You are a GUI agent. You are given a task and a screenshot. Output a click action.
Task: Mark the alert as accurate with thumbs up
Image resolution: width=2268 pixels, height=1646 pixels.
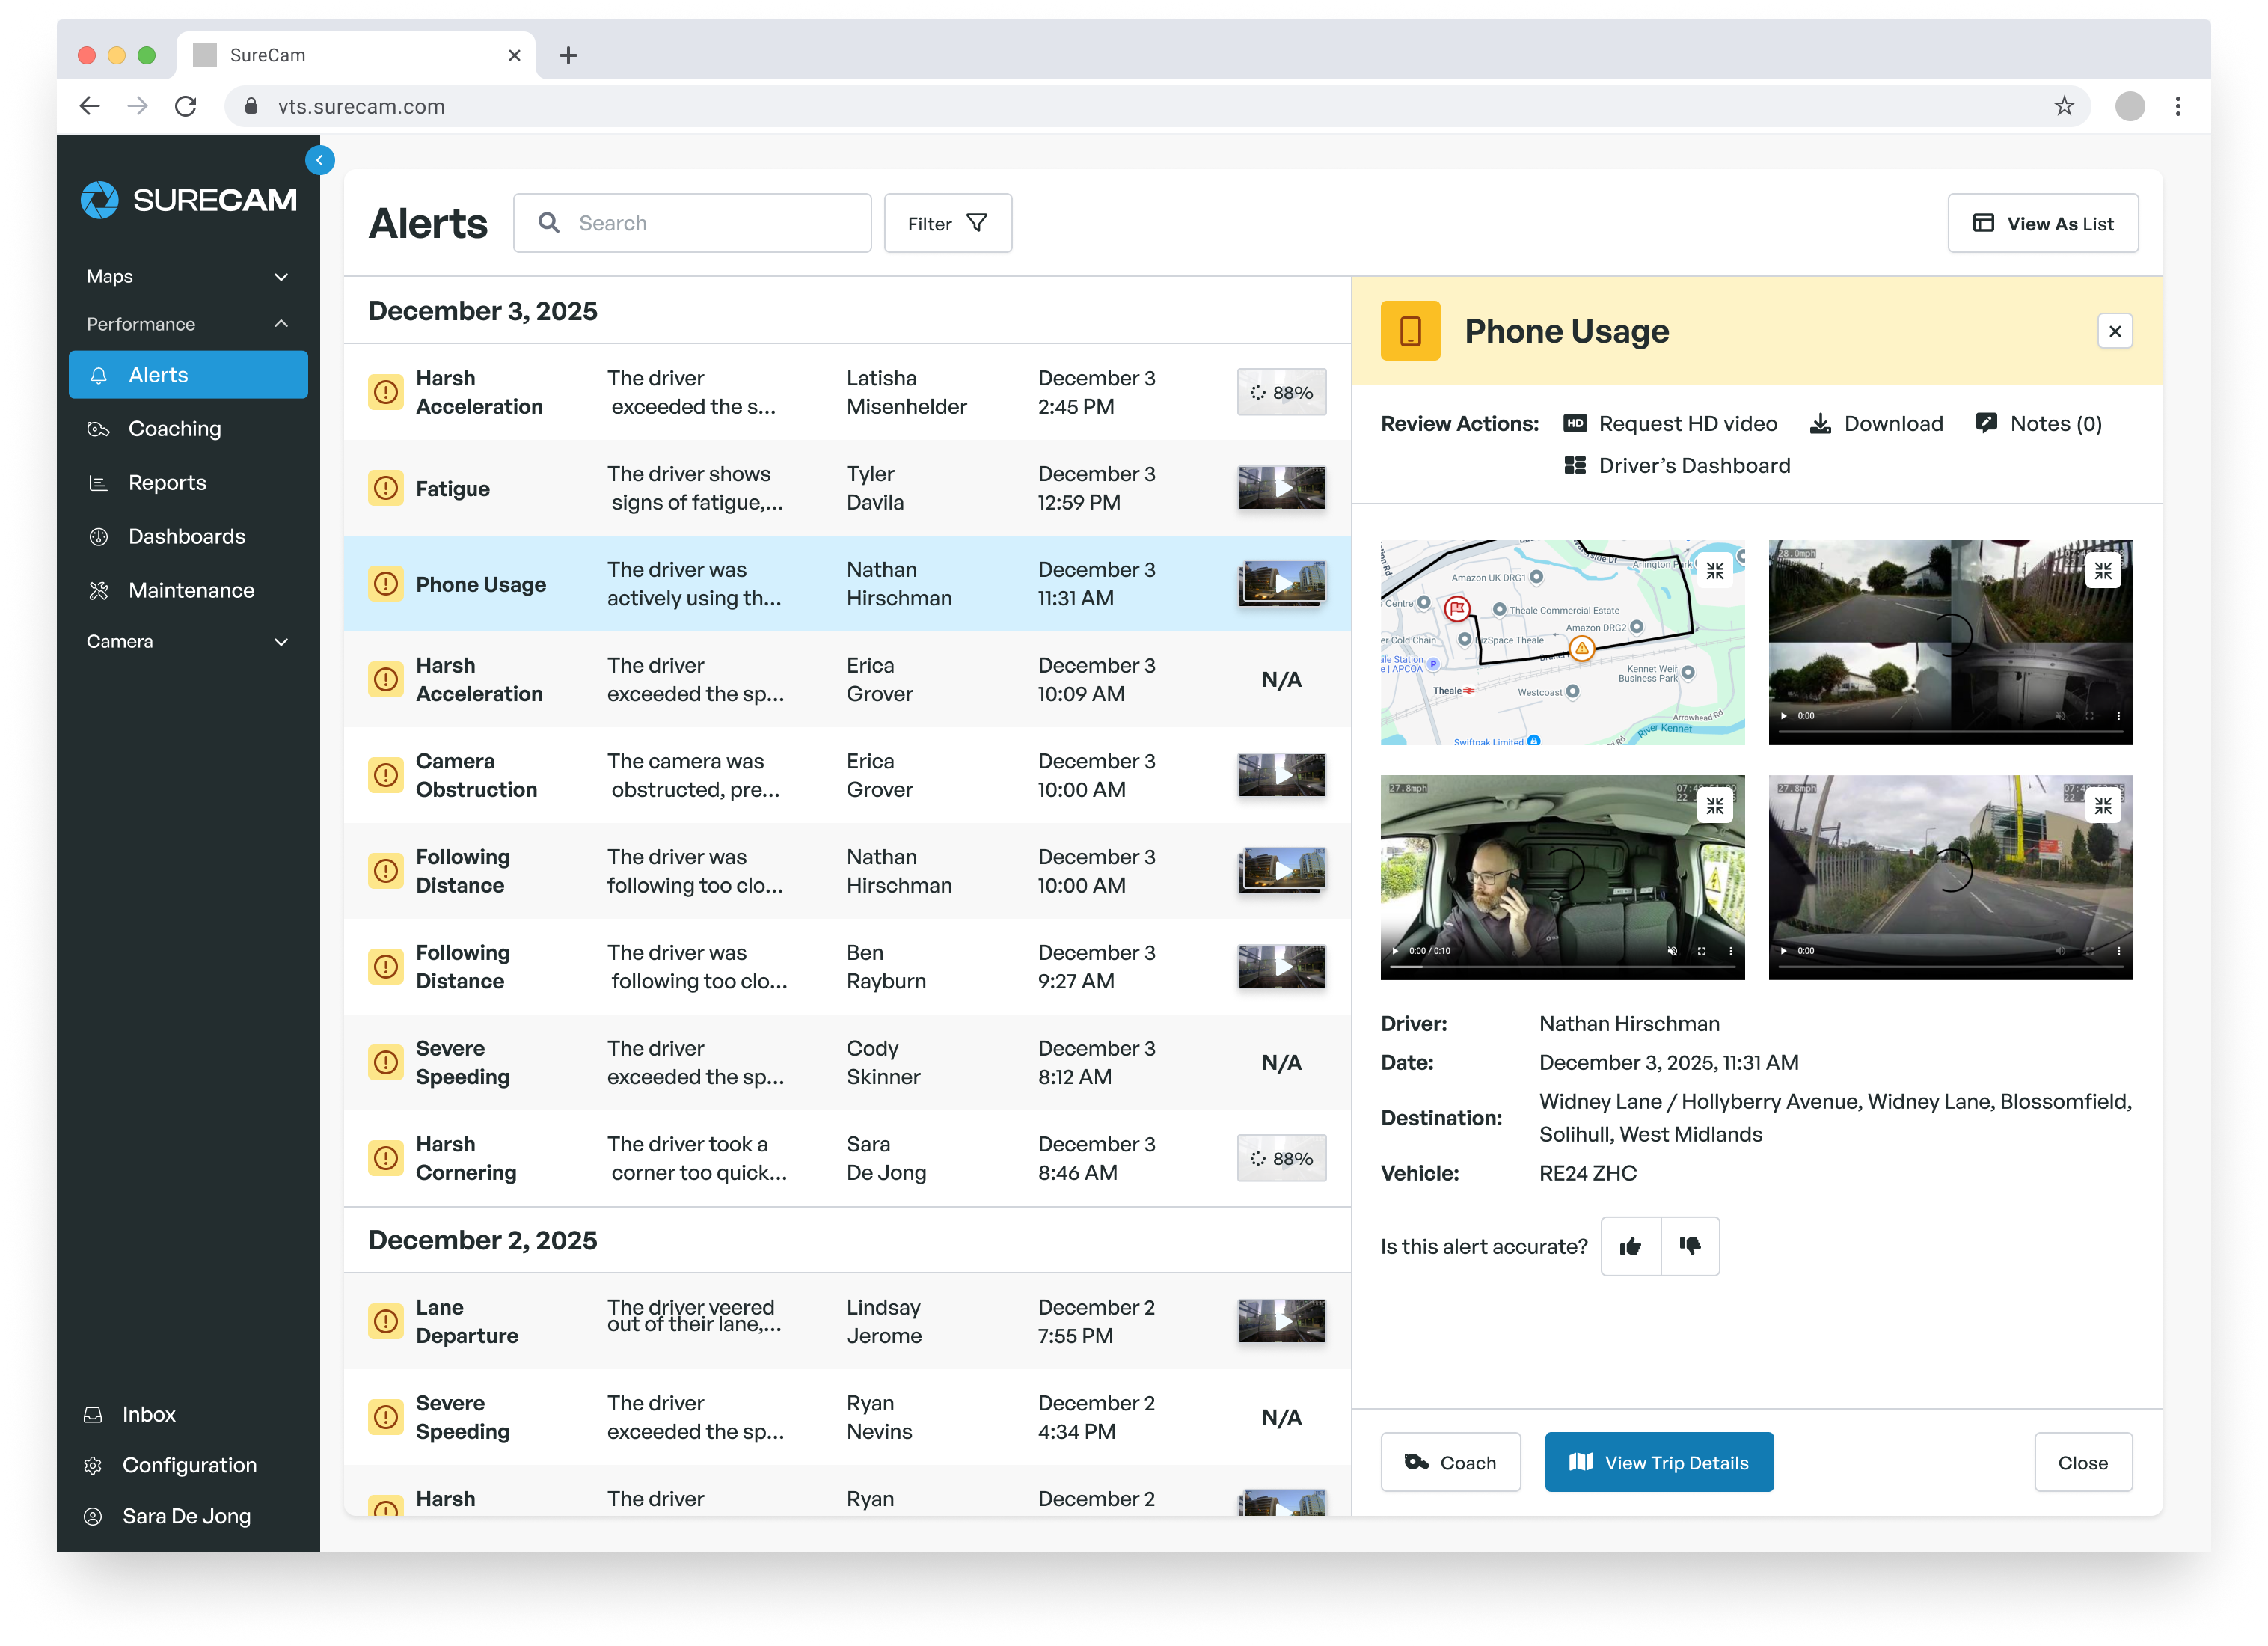coord(1630,1246)
